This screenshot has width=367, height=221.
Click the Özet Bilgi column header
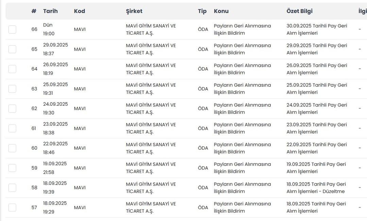click(299, 11)
